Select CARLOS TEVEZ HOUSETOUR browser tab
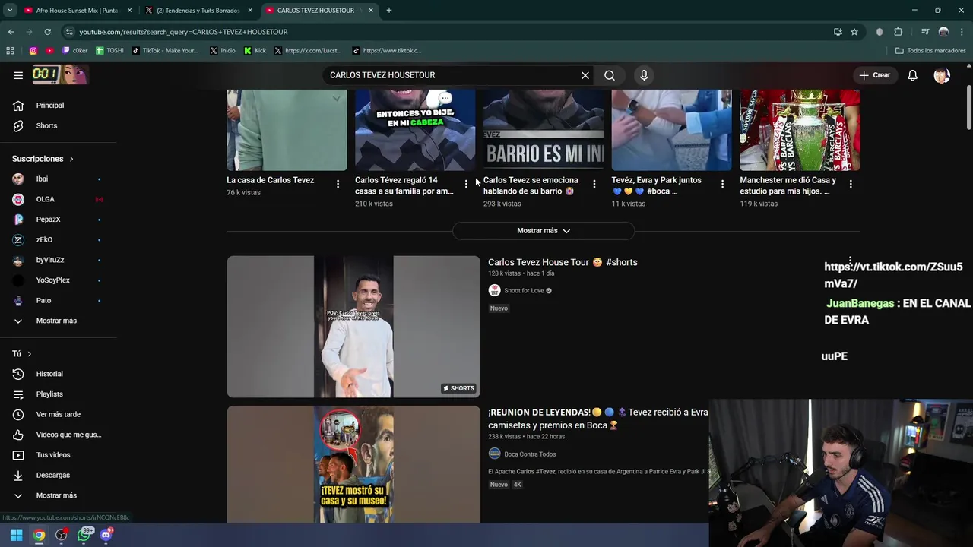Screen dimensions: 973x547 click(319, 11)
